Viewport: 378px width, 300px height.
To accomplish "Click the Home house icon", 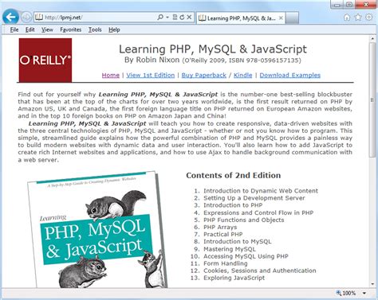I will click(x=347, y=18).
